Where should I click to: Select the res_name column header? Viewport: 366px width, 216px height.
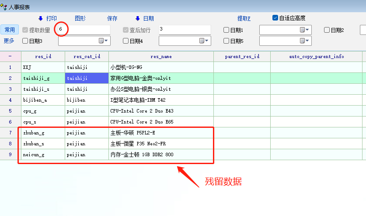(x=161, y=56)
